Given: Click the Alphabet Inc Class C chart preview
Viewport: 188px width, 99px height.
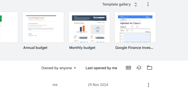Looking at the screenshot, I should 135,37.
